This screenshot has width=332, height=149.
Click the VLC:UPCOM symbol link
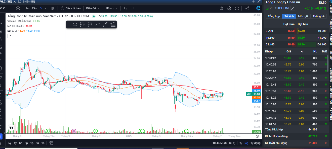[279, 8]
